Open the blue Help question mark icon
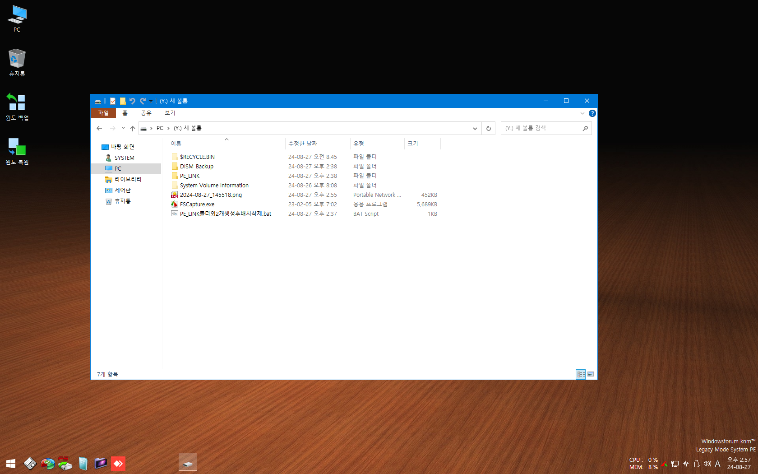This screenshot has height=474, width=758. tap(592, 113)
